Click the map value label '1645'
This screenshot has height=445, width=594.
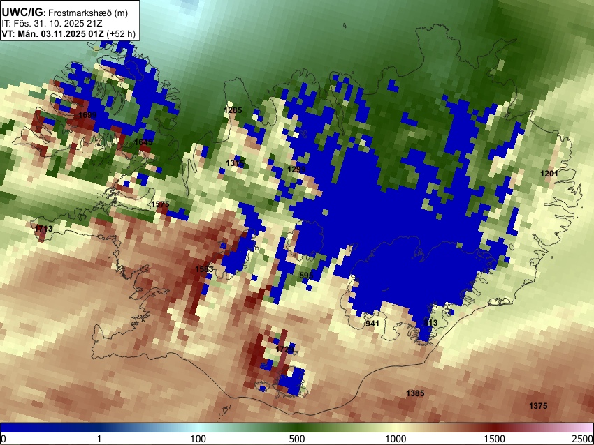(143, 142)
